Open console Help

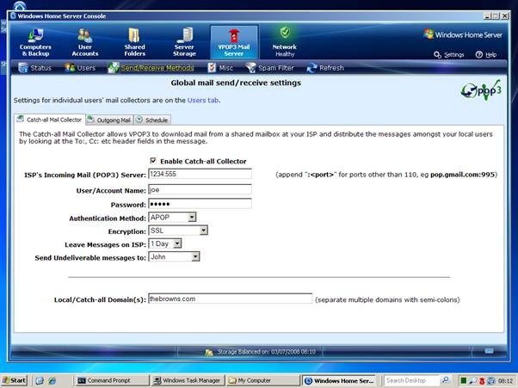pyautogui.click(x=486, y=55)
